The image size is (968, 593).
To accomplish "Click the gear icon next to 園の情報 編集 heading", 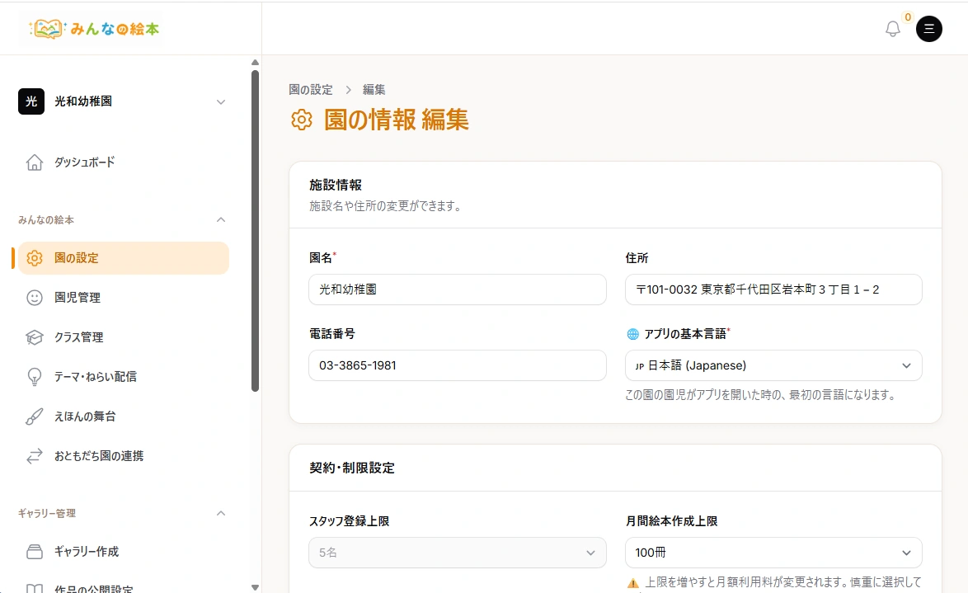I will coord(301,120).
